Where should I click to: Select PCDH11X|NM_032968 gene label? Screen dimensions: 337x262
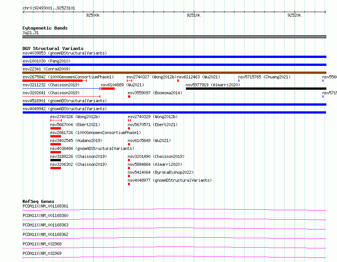pyautogui.click(x=42, y=244)
